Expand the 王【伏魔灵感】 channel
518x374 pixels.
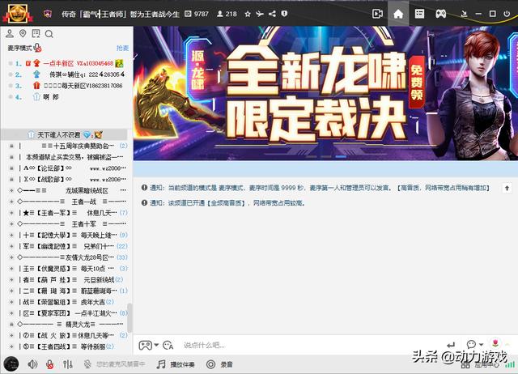tap(11, 269)
